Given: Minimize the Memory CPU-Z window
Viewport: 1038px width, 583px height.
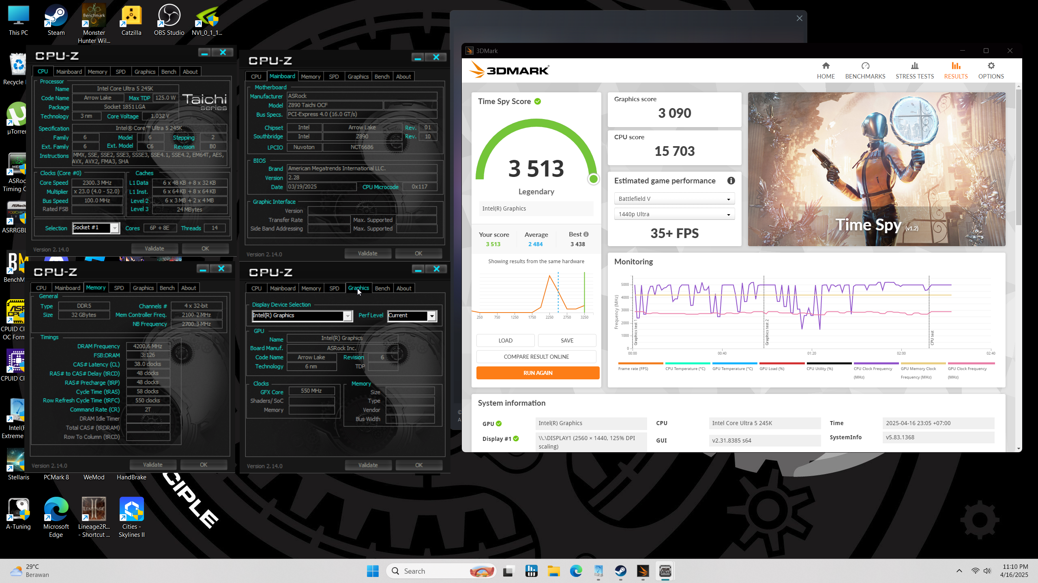Looking at the screenshot, I should 203,269.
